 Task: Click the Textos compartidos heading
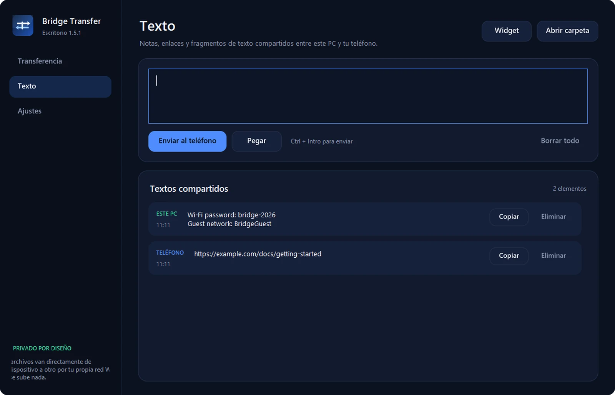[189, 189]
